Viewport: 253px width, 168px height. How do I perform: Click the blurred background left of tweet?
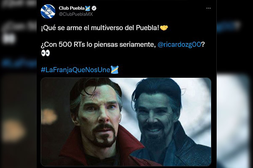tap(18, 84)
